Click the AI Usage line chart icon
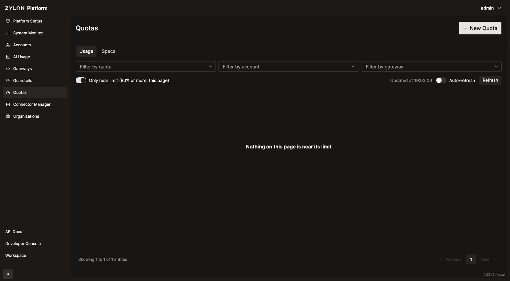The width and height of the screenshot is (510, 281). pyautogui.click(x=8, y=57)
